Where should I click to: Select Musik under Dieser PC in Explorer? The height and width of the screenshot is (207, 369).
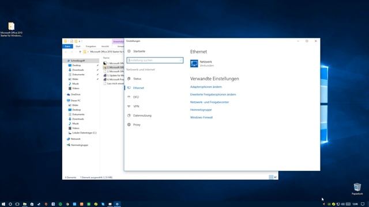pyautogui.click(x=76, y=124)
